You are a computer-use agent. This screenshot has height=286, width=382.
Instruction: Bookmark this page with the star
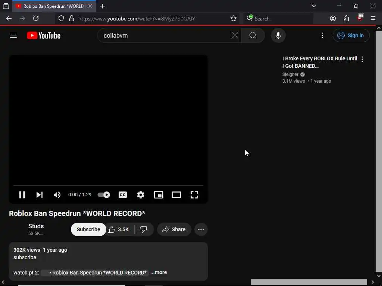tap(234, 19)
